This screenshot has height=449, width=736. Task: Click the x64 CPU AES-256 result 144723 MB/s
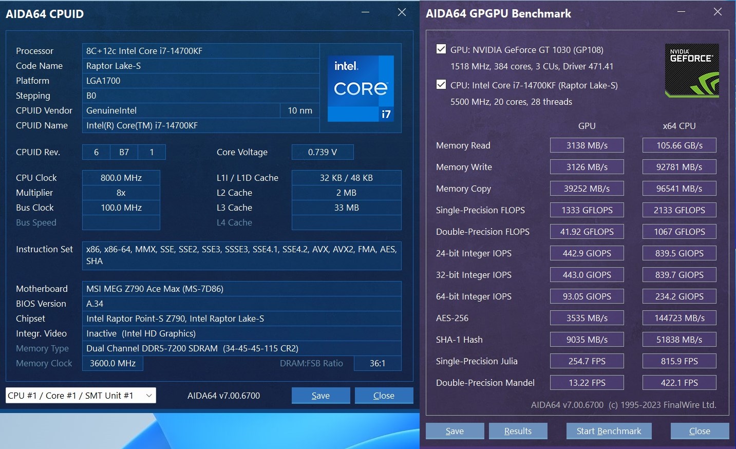pyautogui.click(x=679, y=318)
